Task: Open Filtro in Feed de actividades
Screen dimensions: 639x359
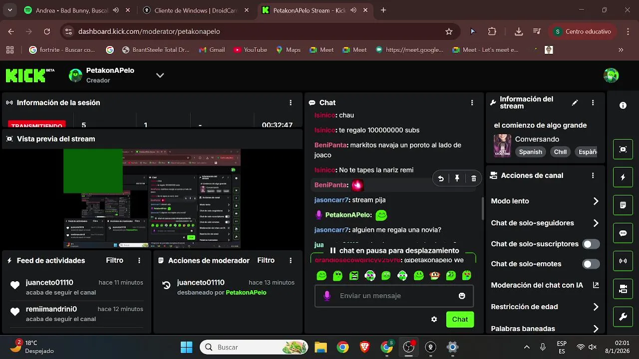Action: [115, 260]
